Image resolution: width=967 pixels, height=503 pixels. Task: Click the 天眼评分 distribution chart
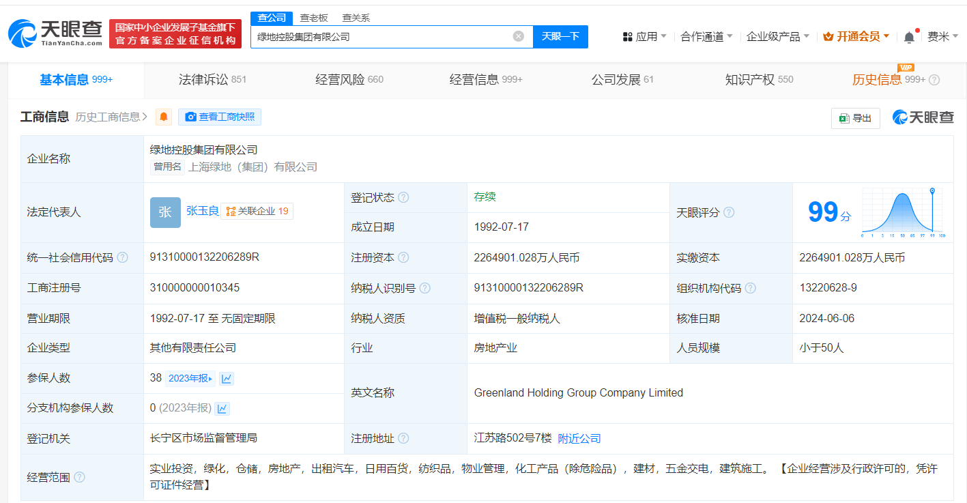coord(903,212)
